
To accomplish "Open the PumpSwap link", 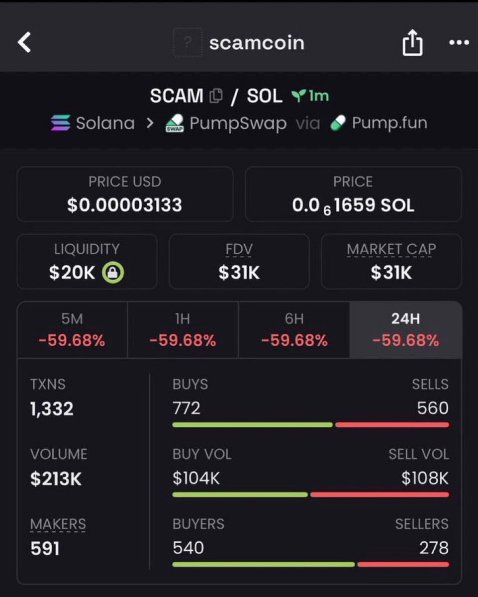I will click(238, 123).
